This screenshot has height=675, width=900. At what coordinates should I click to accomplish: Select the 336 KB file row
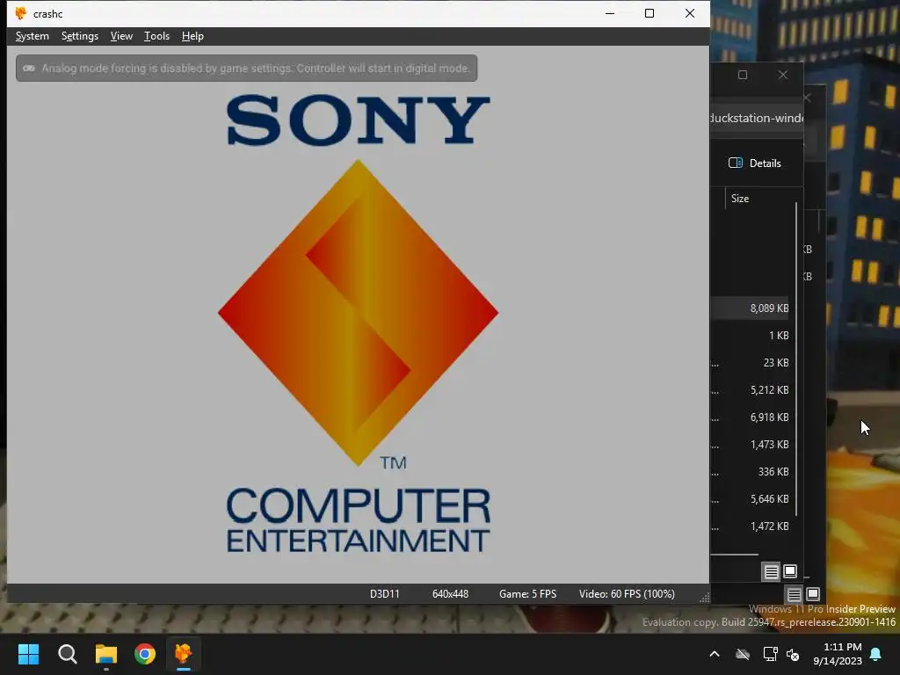point(750,472)
